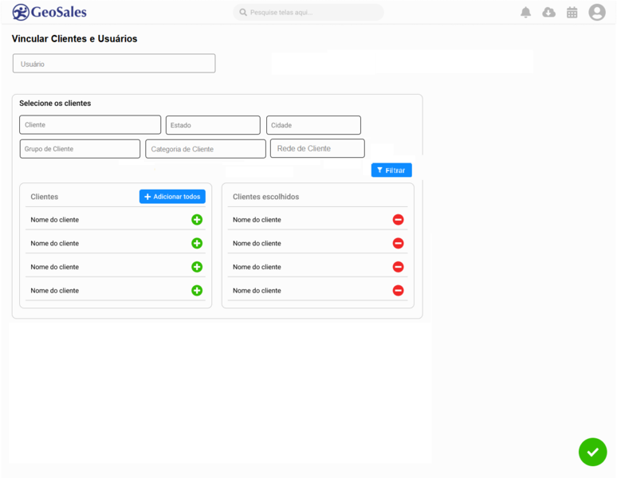The image size is (617, 478).
Task: Open the Estado filter field
Action: 213,125
